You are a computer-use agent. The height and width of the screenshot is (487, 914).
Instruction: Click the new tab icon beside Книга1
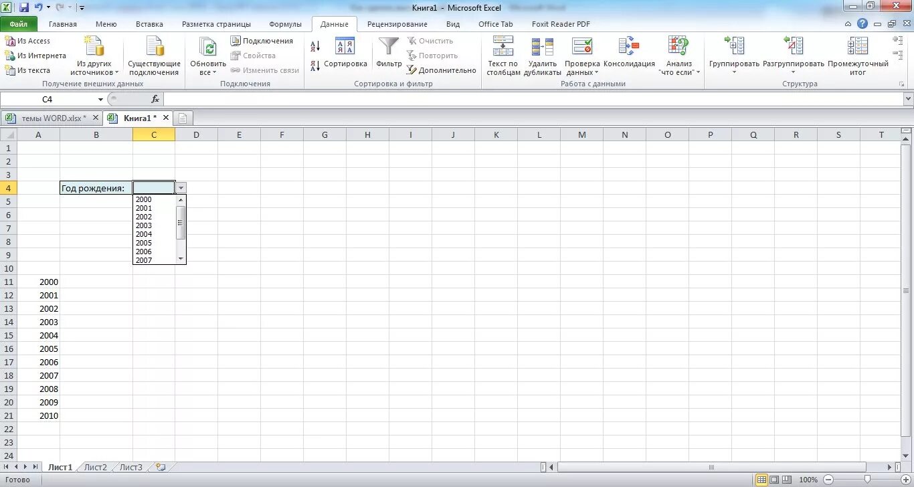(x=182, y=118)
